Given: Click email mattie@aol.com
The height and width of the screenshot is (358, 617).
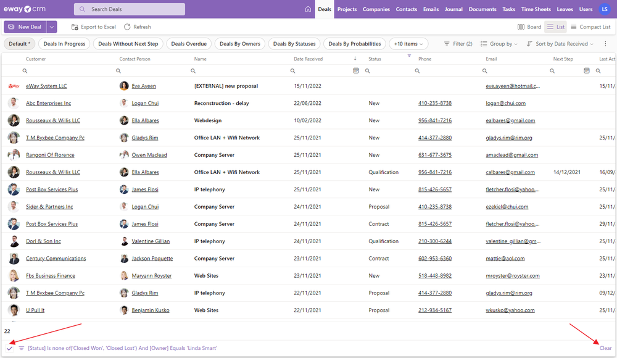Looking at the screenshot, I should pyautogui.click(x=505, y=259).
